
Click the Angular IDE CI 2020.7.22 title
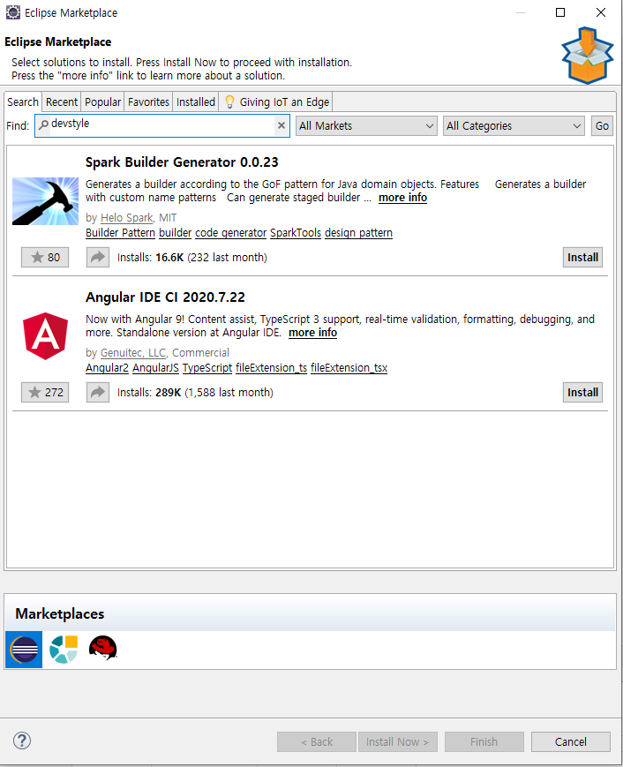coord(165,297)
